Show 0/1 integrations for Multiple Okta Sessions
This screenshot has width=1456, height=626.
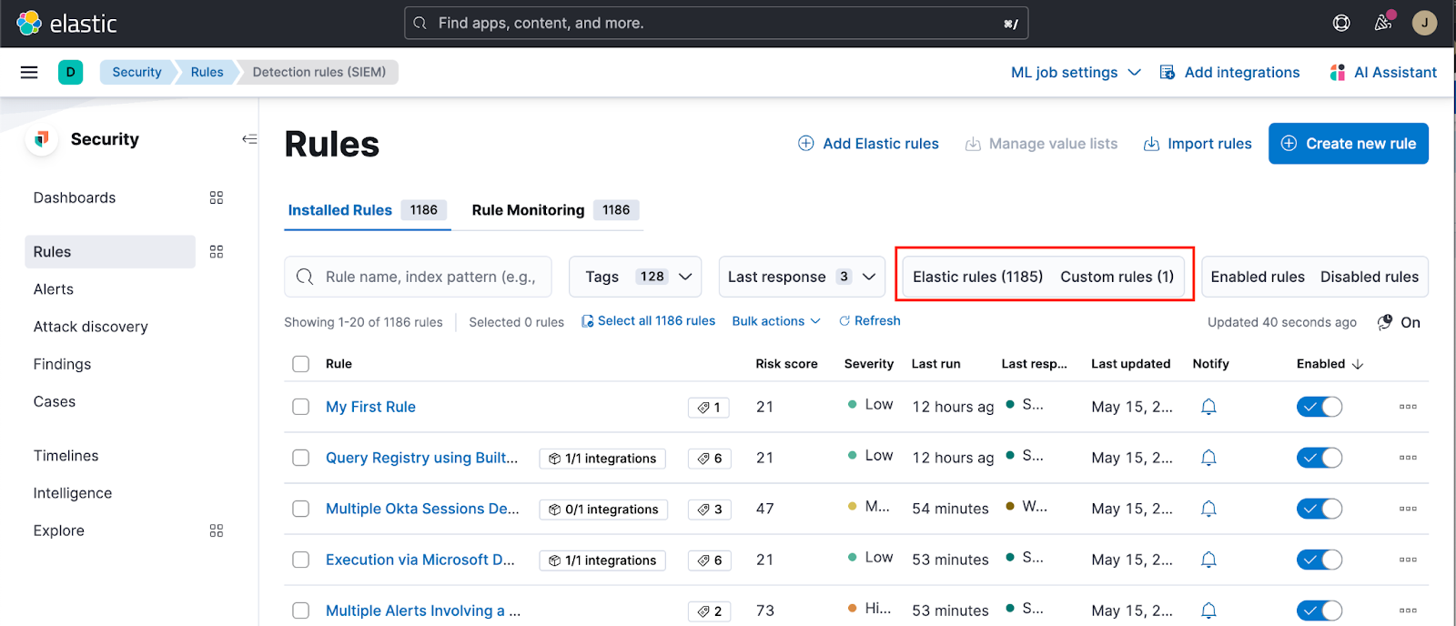click(x=603, y=510)
